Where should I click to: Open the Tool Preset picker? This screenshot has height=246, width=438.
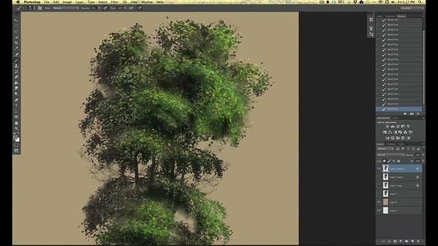pos(20,8)
